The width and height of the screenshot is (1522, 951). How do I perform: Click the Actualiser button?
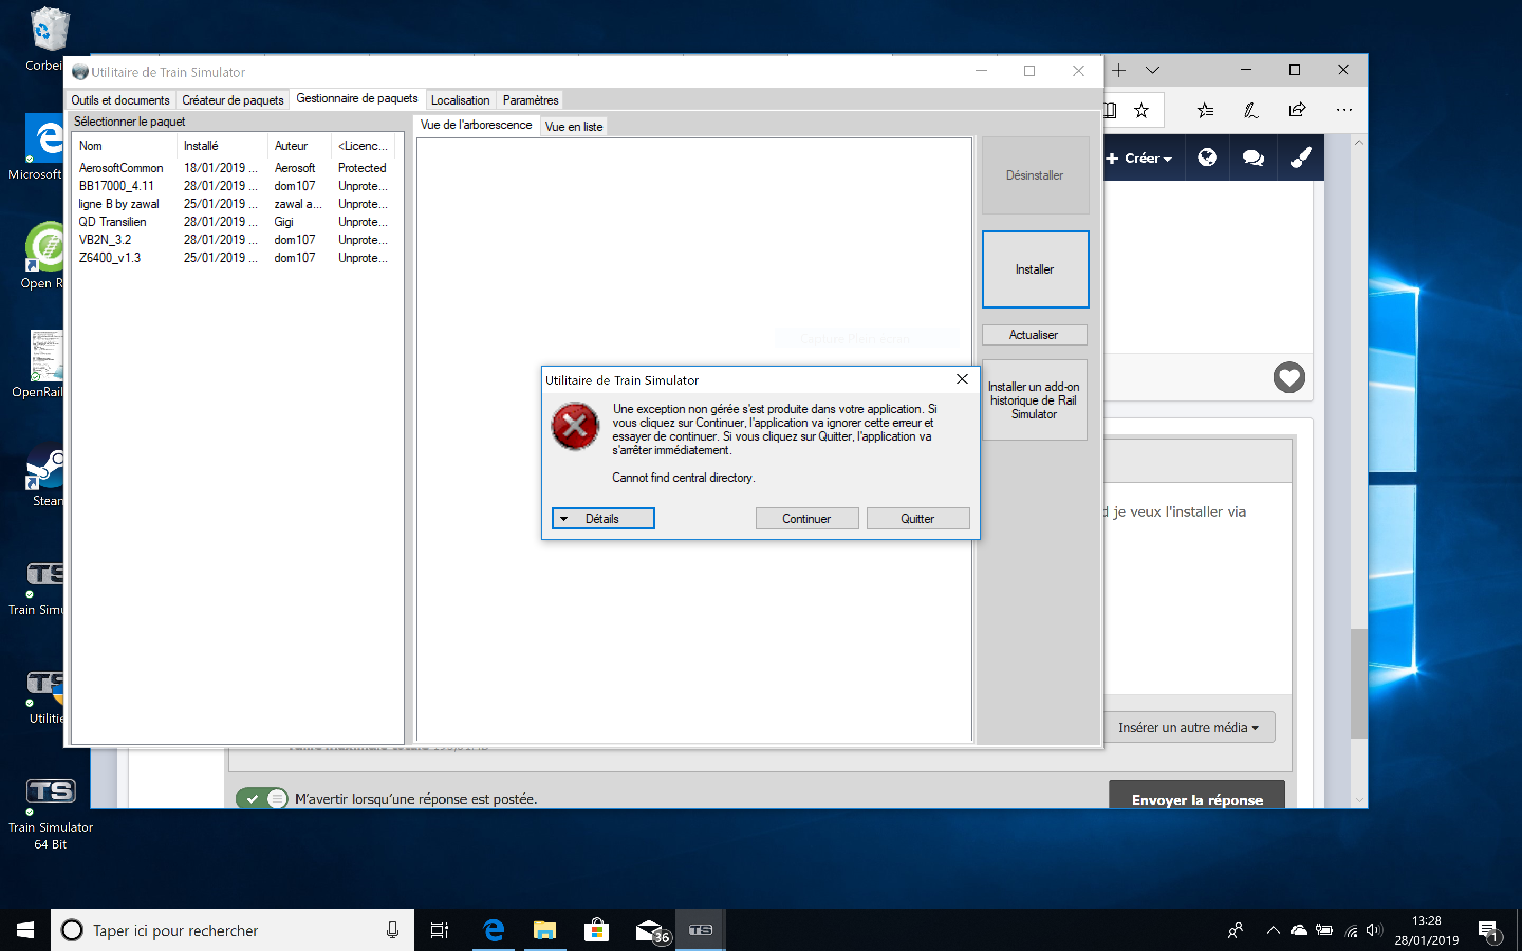click(1034, 334)
